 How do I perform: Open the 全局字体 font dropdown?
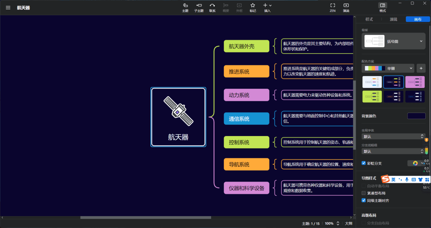click(x=393, y=136)
